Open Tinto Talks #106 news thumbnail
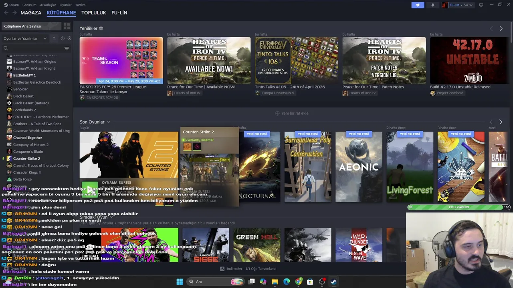513x288 pixels. [297, 60]
